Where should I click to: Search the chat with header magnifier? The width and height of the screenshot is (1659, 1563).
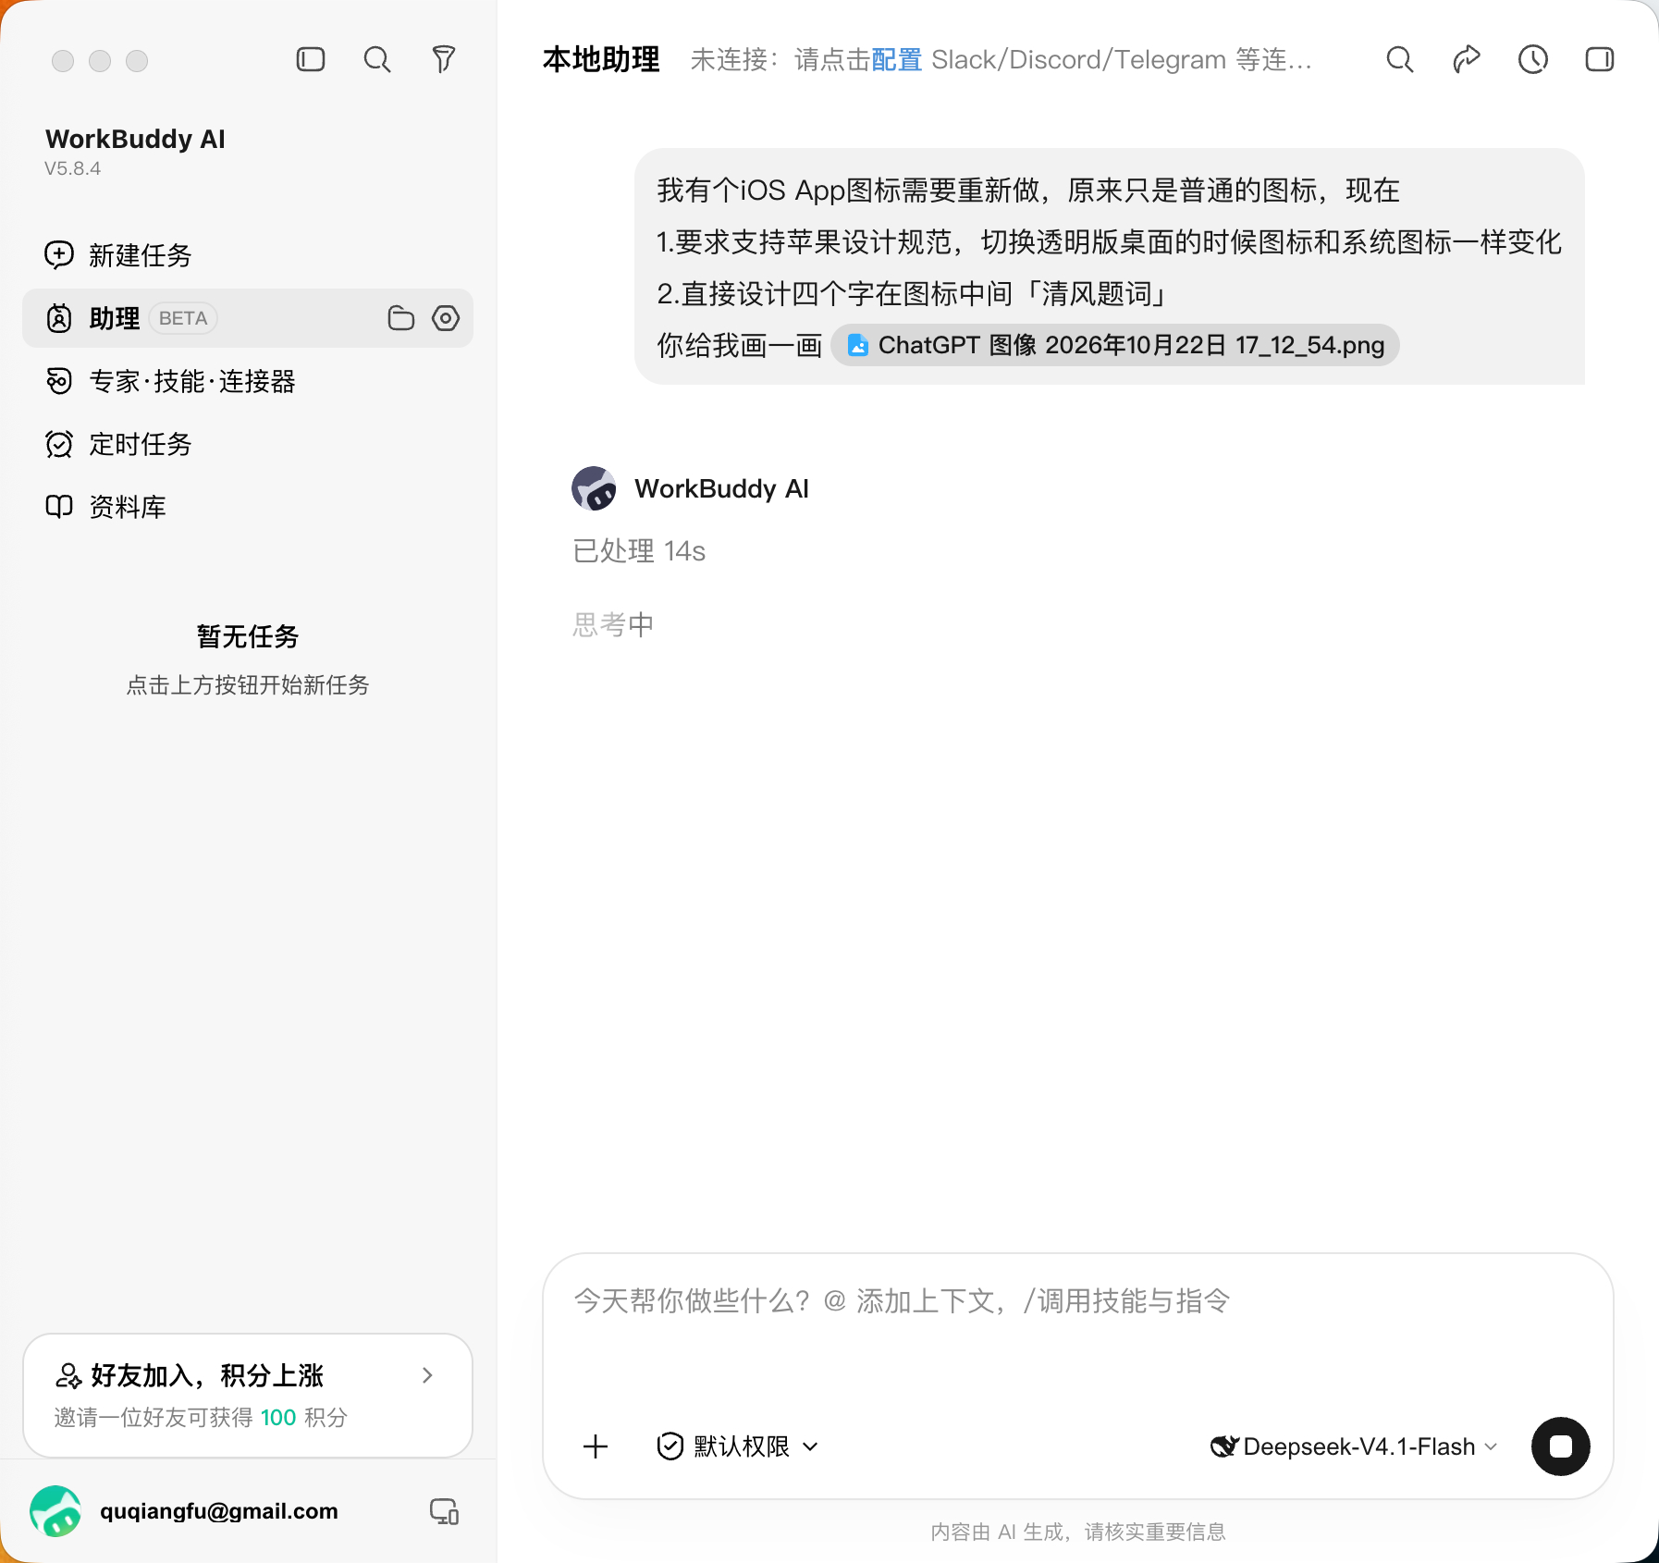point(1400,60)
